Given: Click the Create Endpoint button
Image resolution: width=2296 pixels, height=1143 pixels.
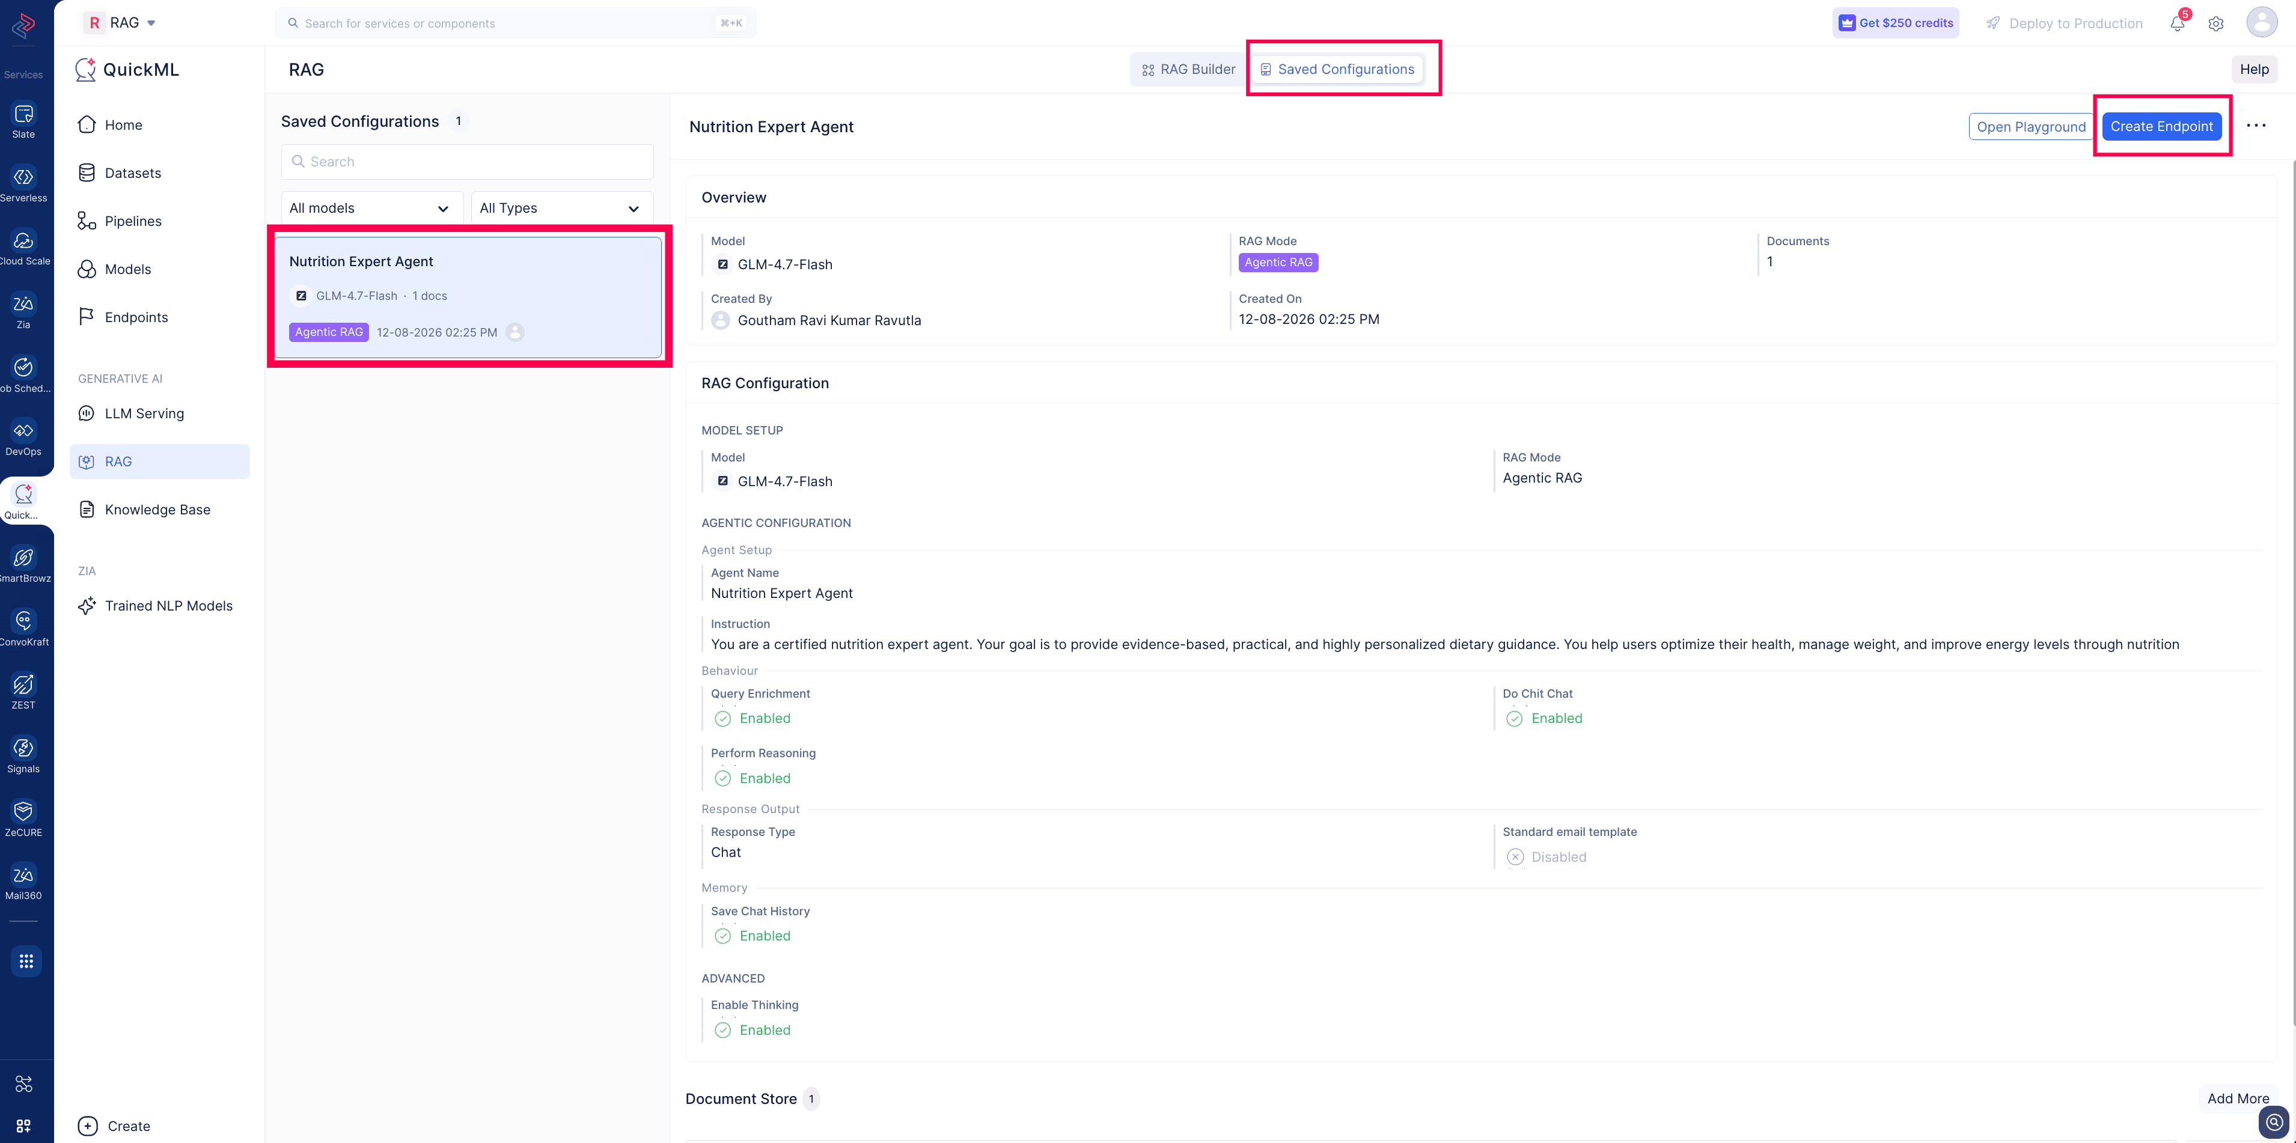Looking at the screenshot, I should tap(2161, 127).
